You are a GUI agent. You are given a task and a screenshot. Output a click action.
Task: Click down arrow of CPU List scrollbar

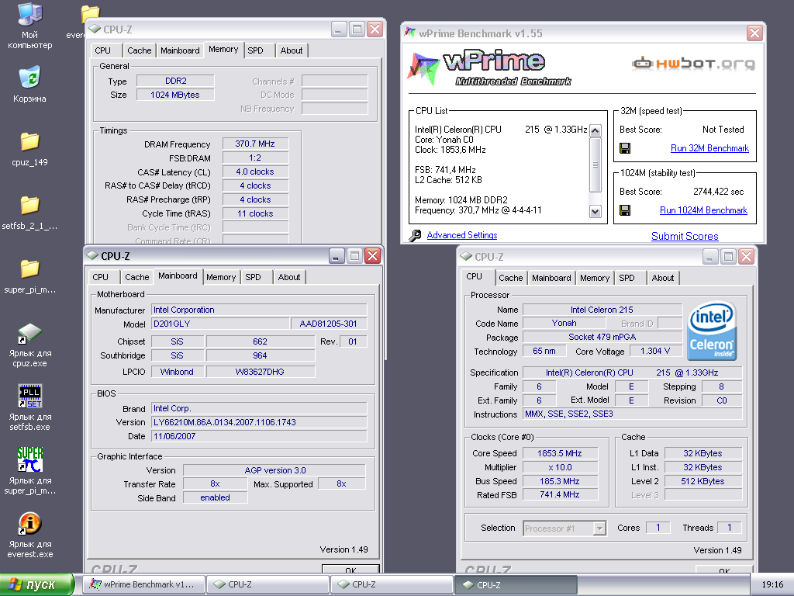(595, 212)
